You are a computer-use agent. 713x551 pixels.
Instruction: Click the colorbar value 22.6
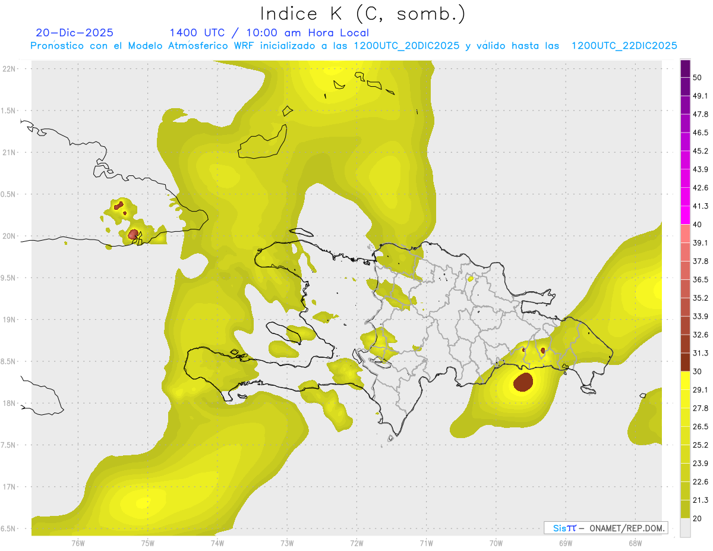(x=701, y=481)
